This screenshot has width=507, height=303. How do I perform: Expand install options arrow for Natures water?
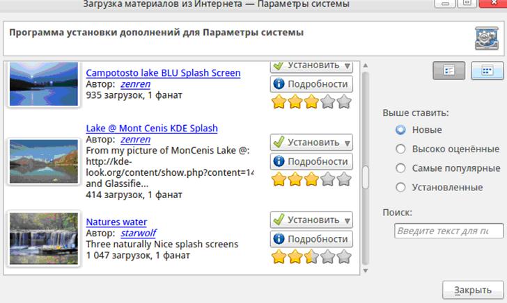coord(347,220)
